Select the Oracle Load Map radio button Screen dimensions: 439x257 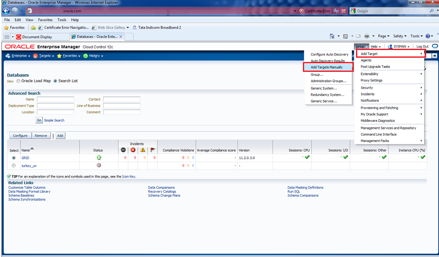click(18, 81)
